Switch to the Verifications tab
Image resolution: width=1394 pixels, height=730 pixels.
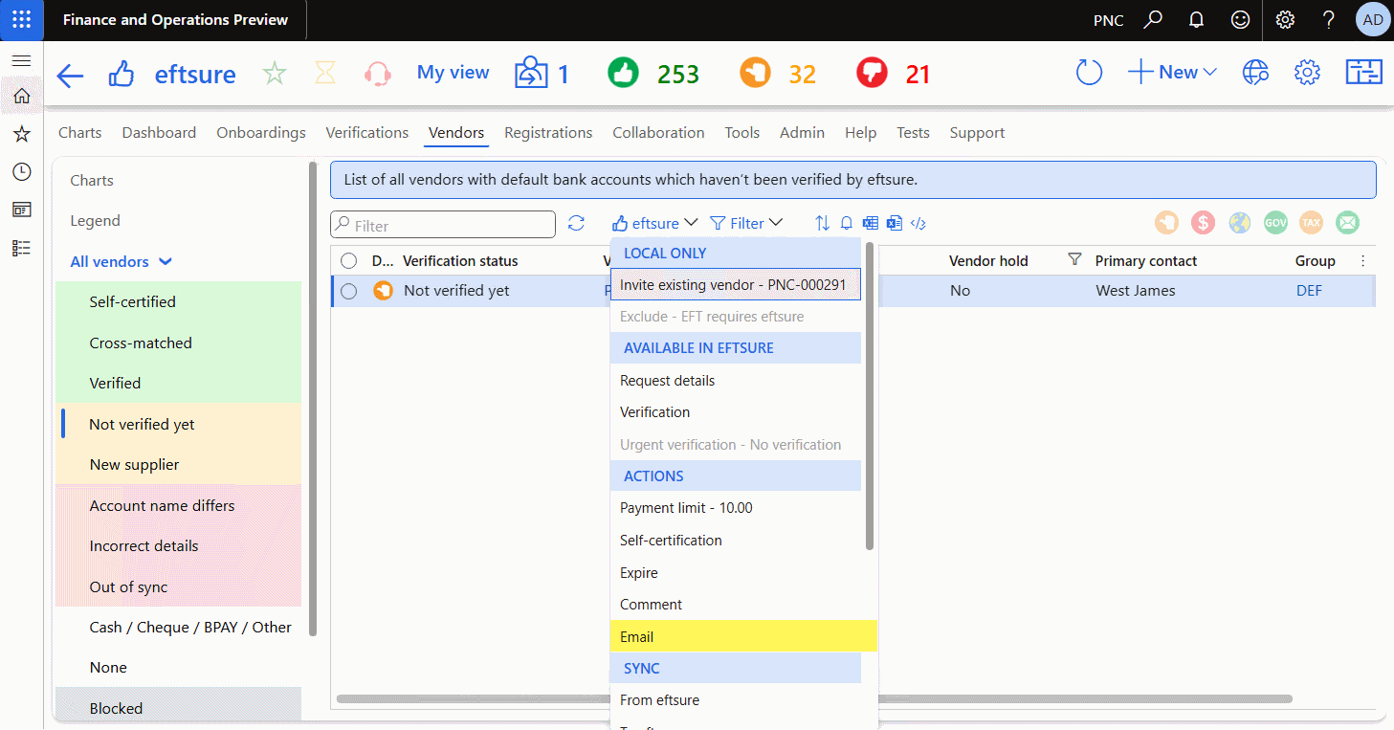367,133
